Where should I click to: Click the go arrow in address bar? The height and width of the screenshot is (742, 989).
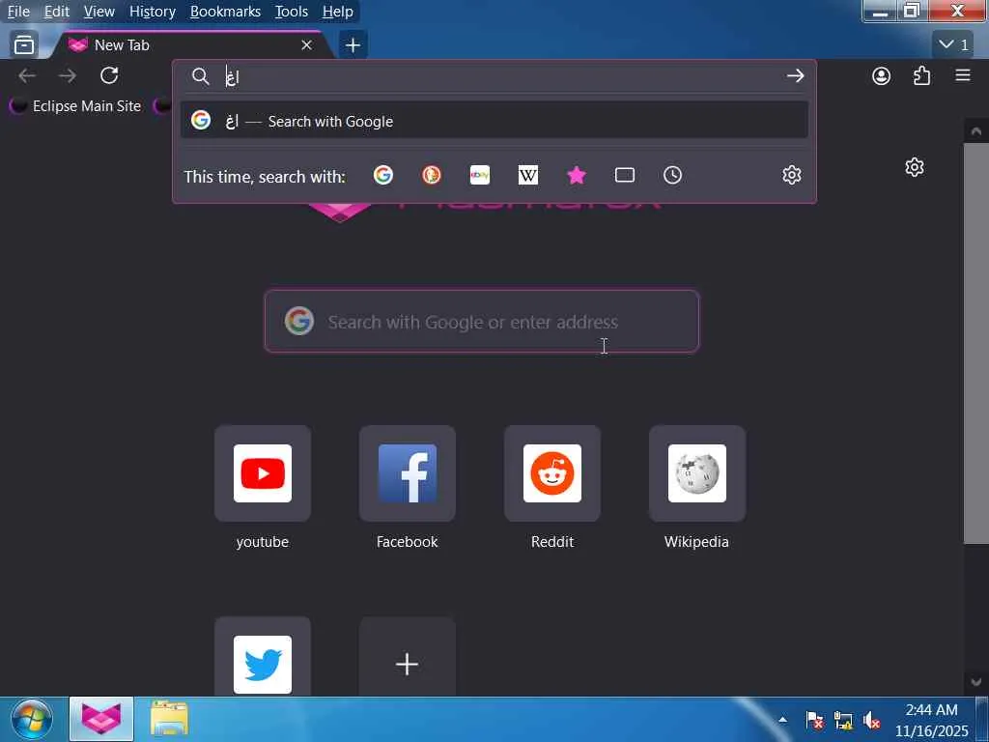point(795,76)
